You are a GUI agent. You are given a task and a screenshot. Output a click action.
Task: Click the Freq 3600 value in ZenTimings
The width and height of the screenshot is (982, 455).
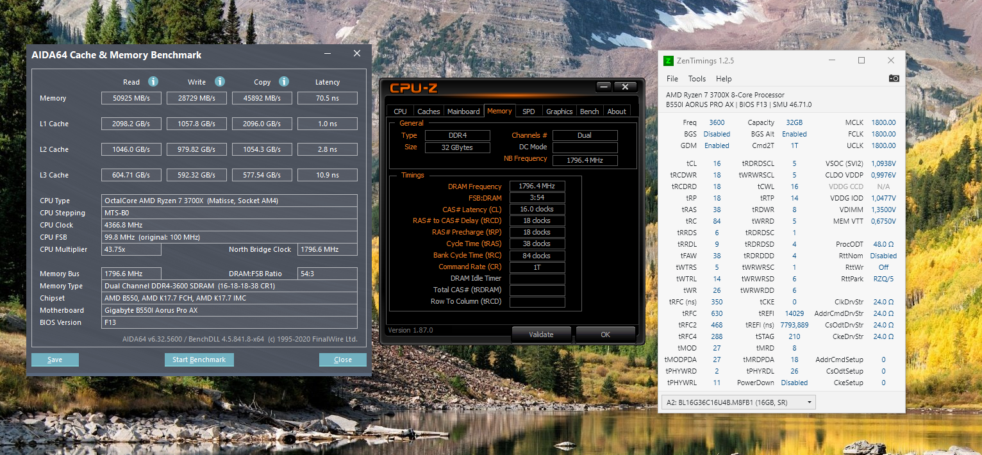tap(717, 122)
